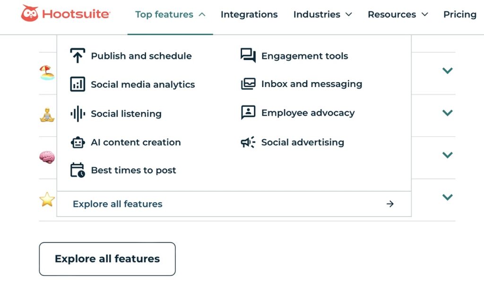Select the Engagement tools chat bubble icon
This screenshot has height=298, width=484.
(248, 56)
